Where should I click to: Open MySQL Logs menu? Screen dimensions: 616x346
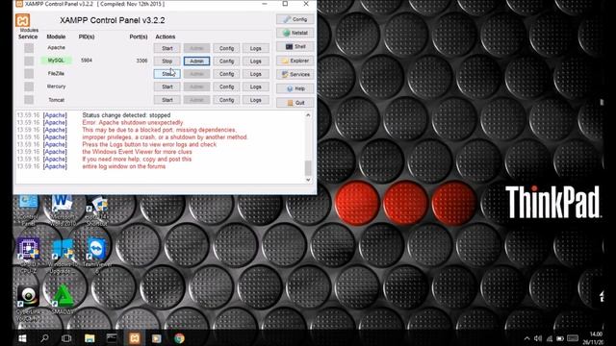[255, 62]
